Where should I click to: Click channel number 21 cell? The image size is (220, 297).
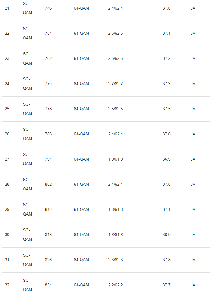pyautogui.click(x=7, y=8)
